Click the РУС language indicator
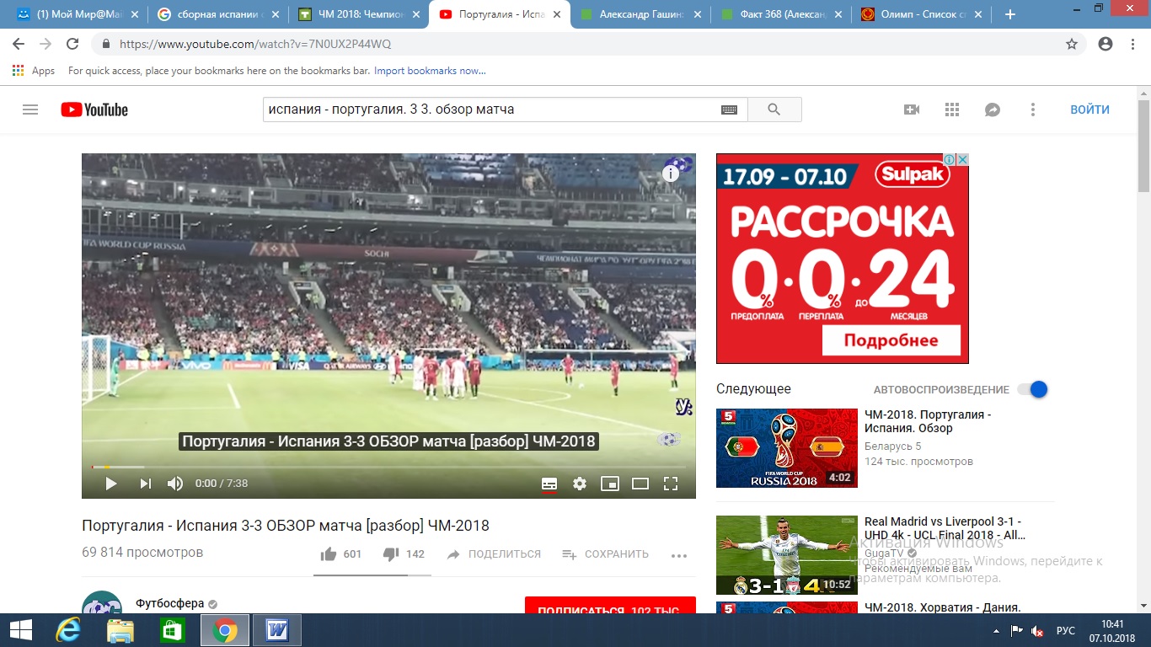The height and width of the screenshot is (647, 1151). tap(1066, 631)
